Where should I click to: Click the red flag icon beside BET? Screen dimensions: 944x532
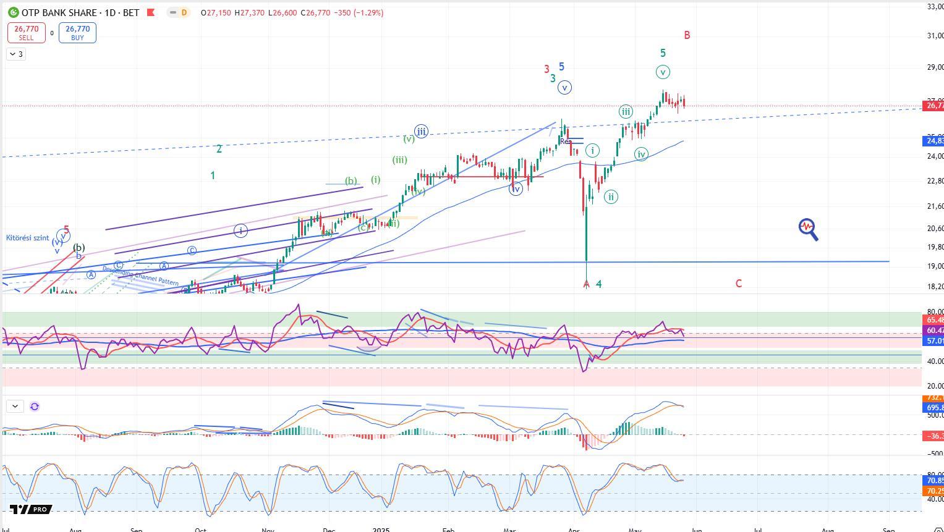pos(151,12)
